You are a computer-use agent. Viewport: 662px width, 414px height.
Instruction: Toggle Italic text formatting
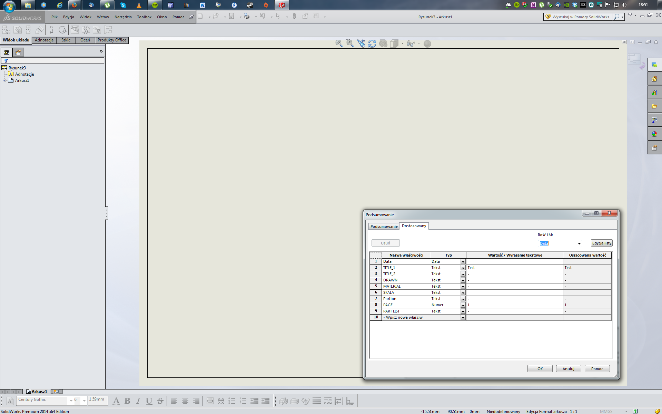tap(138, 401)
